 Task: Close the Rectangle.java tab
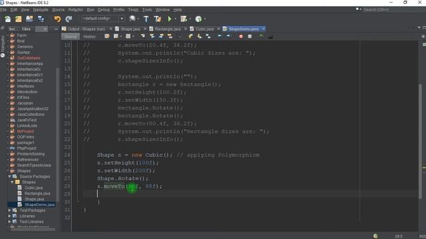186,29
